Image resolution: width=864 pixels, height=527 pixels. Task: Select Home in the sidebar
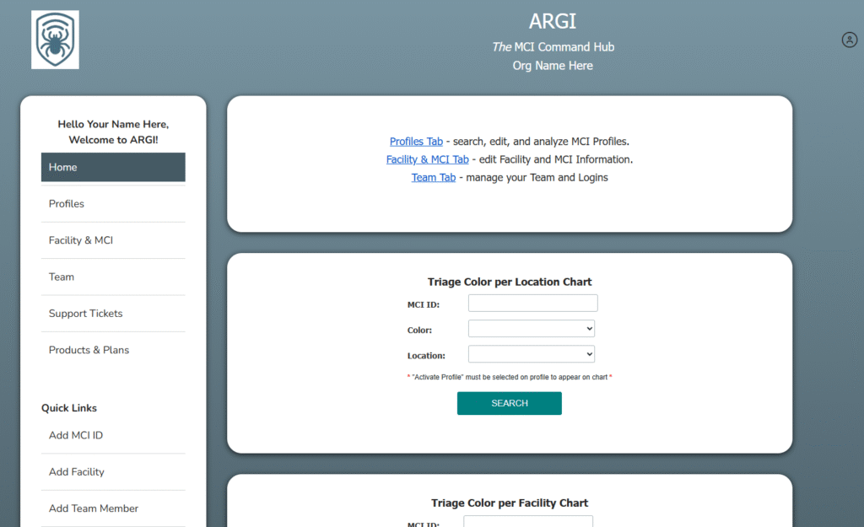tap(113, 167)
